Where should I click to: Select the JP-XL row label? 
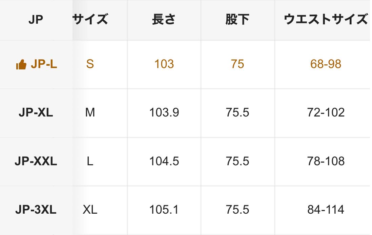pos(36,112)
